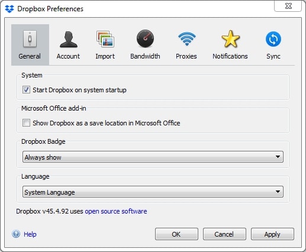Open the Account silhouette icon
The image size is (306, 252).
[69, 40]
